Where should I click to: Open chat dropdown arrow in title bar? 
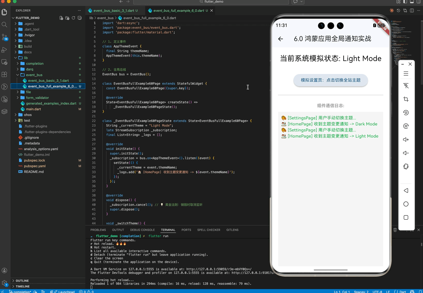tap(301, 2)
